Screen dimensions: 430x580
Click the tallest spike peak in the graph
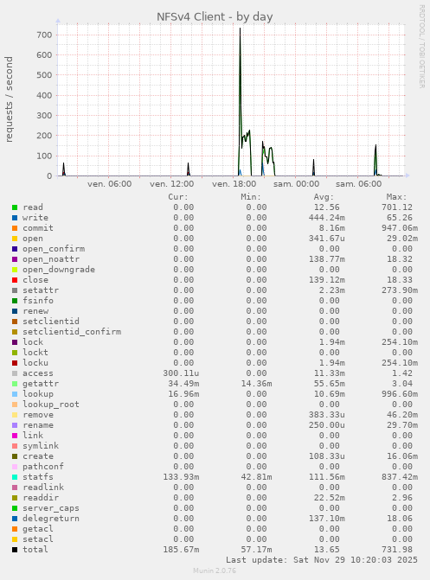coord(240,29)
